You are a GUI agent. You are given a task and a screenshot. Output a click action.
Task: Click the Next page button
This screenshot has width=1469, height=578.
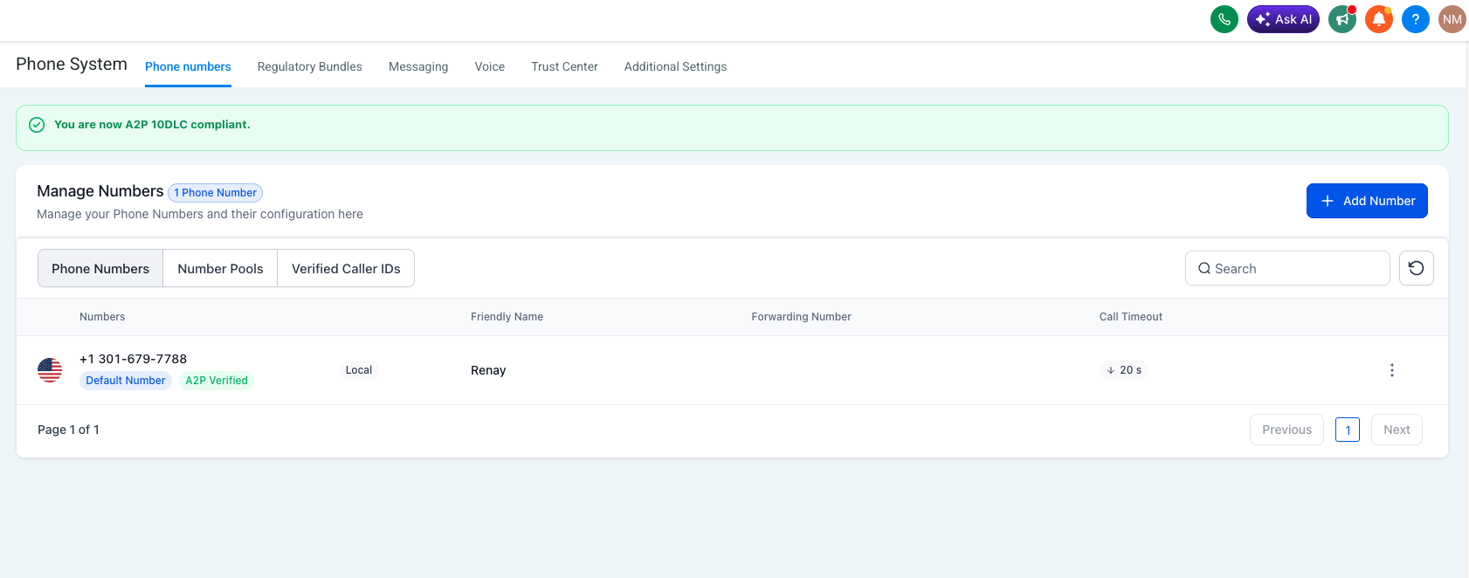click(x=1397, y=430)
